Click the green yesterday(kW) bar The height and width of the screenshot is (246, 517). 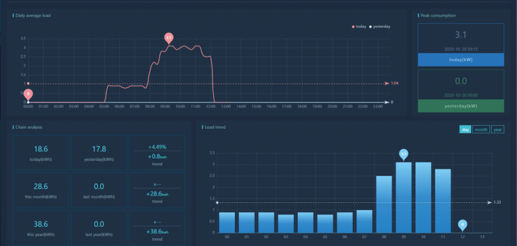coord(462,105)
